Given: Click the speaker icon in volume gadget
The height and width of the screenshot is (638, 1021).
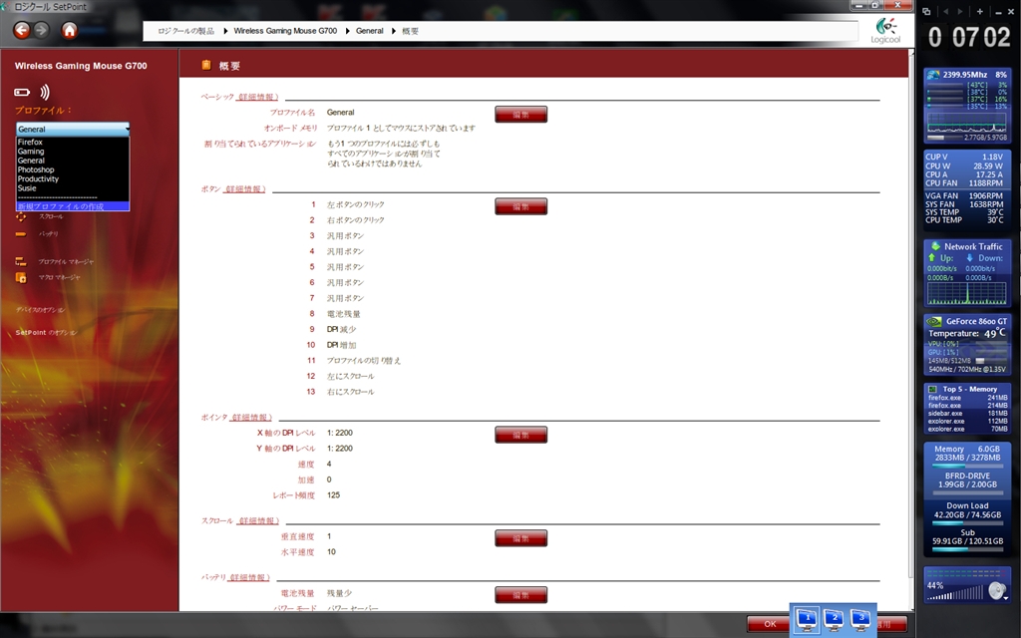Looking at the screenshot, I should (x=996, y=590).
